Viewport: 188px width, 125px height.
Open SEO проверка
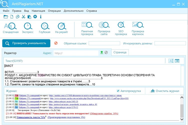[x=121, y=29]
